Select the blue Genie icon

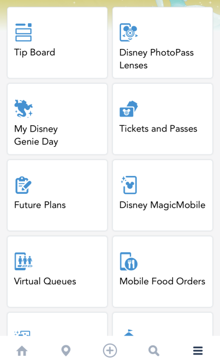(23, 108)
